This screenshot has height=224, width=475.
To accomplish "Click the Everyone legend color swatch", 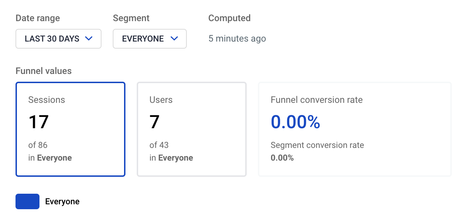I will click(x=27, y=201).
